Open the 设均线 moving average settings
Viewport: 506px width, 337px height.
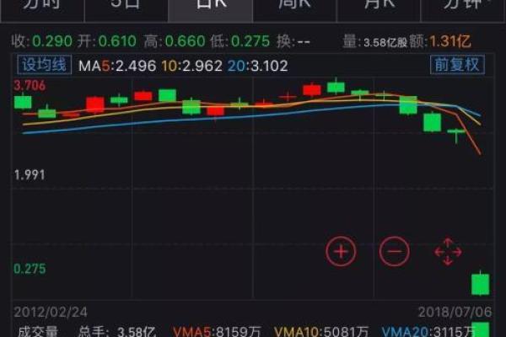point(44,65)
